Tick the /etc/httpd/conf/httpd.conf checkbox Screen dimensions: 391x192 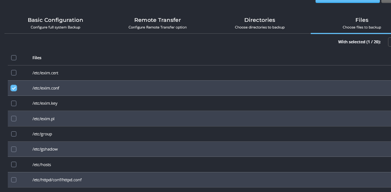pos(14,180)
